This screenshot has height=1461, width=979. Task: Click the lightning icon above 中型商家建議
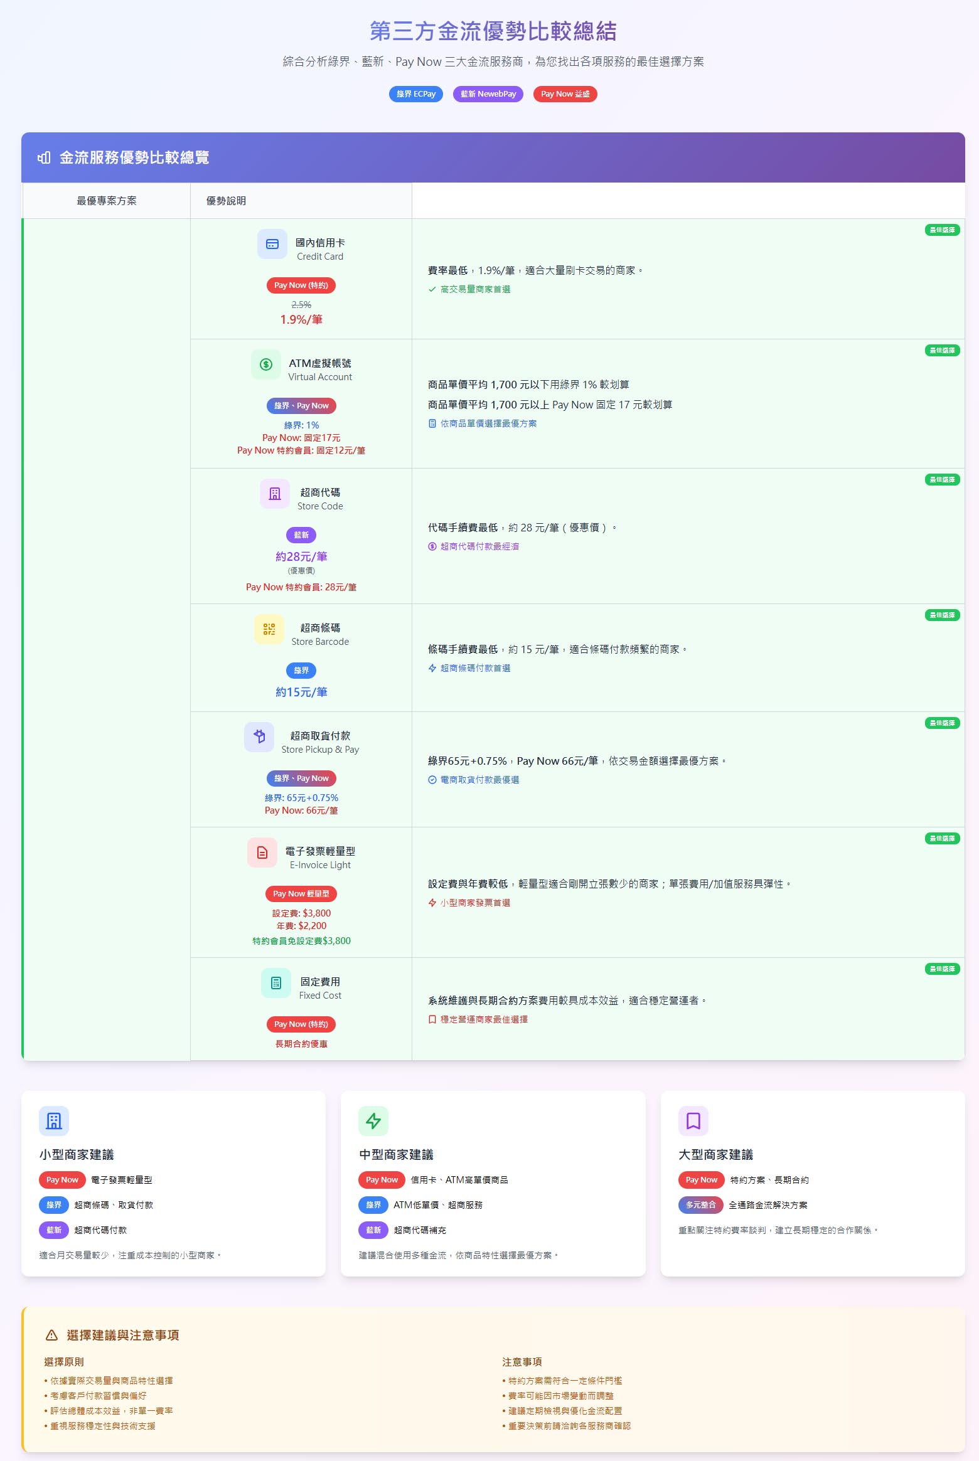[373, 1121]
